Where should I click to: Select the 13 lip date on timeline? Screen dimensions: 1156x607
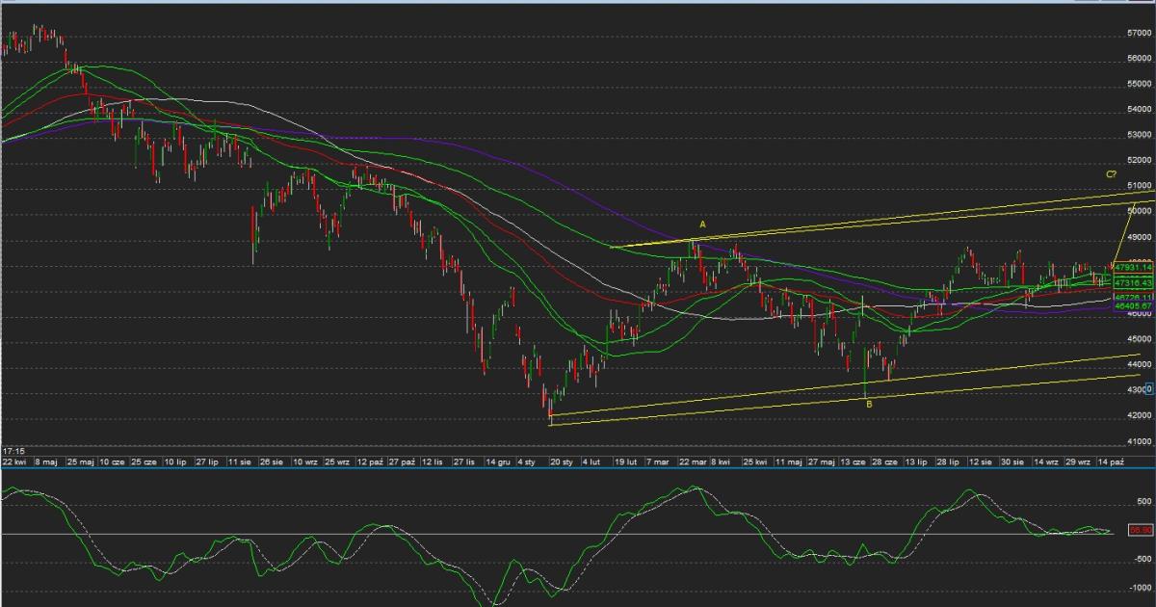[x=915, y=462]
